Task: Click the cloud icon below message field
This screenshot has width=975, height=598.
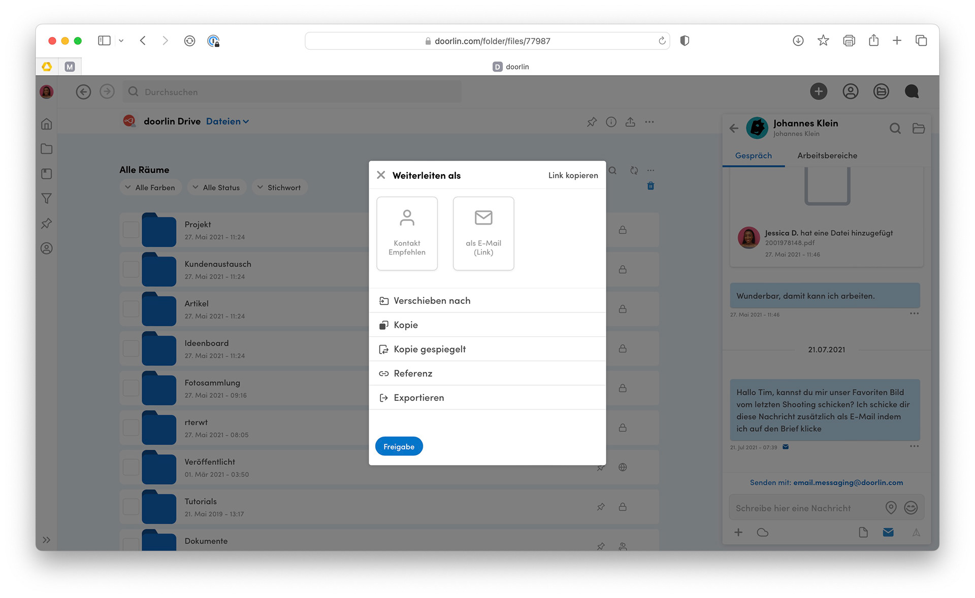Action: coord(762,532)
